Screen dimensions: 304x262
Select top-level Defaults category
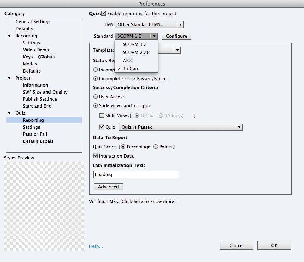[x=24, y=29]
